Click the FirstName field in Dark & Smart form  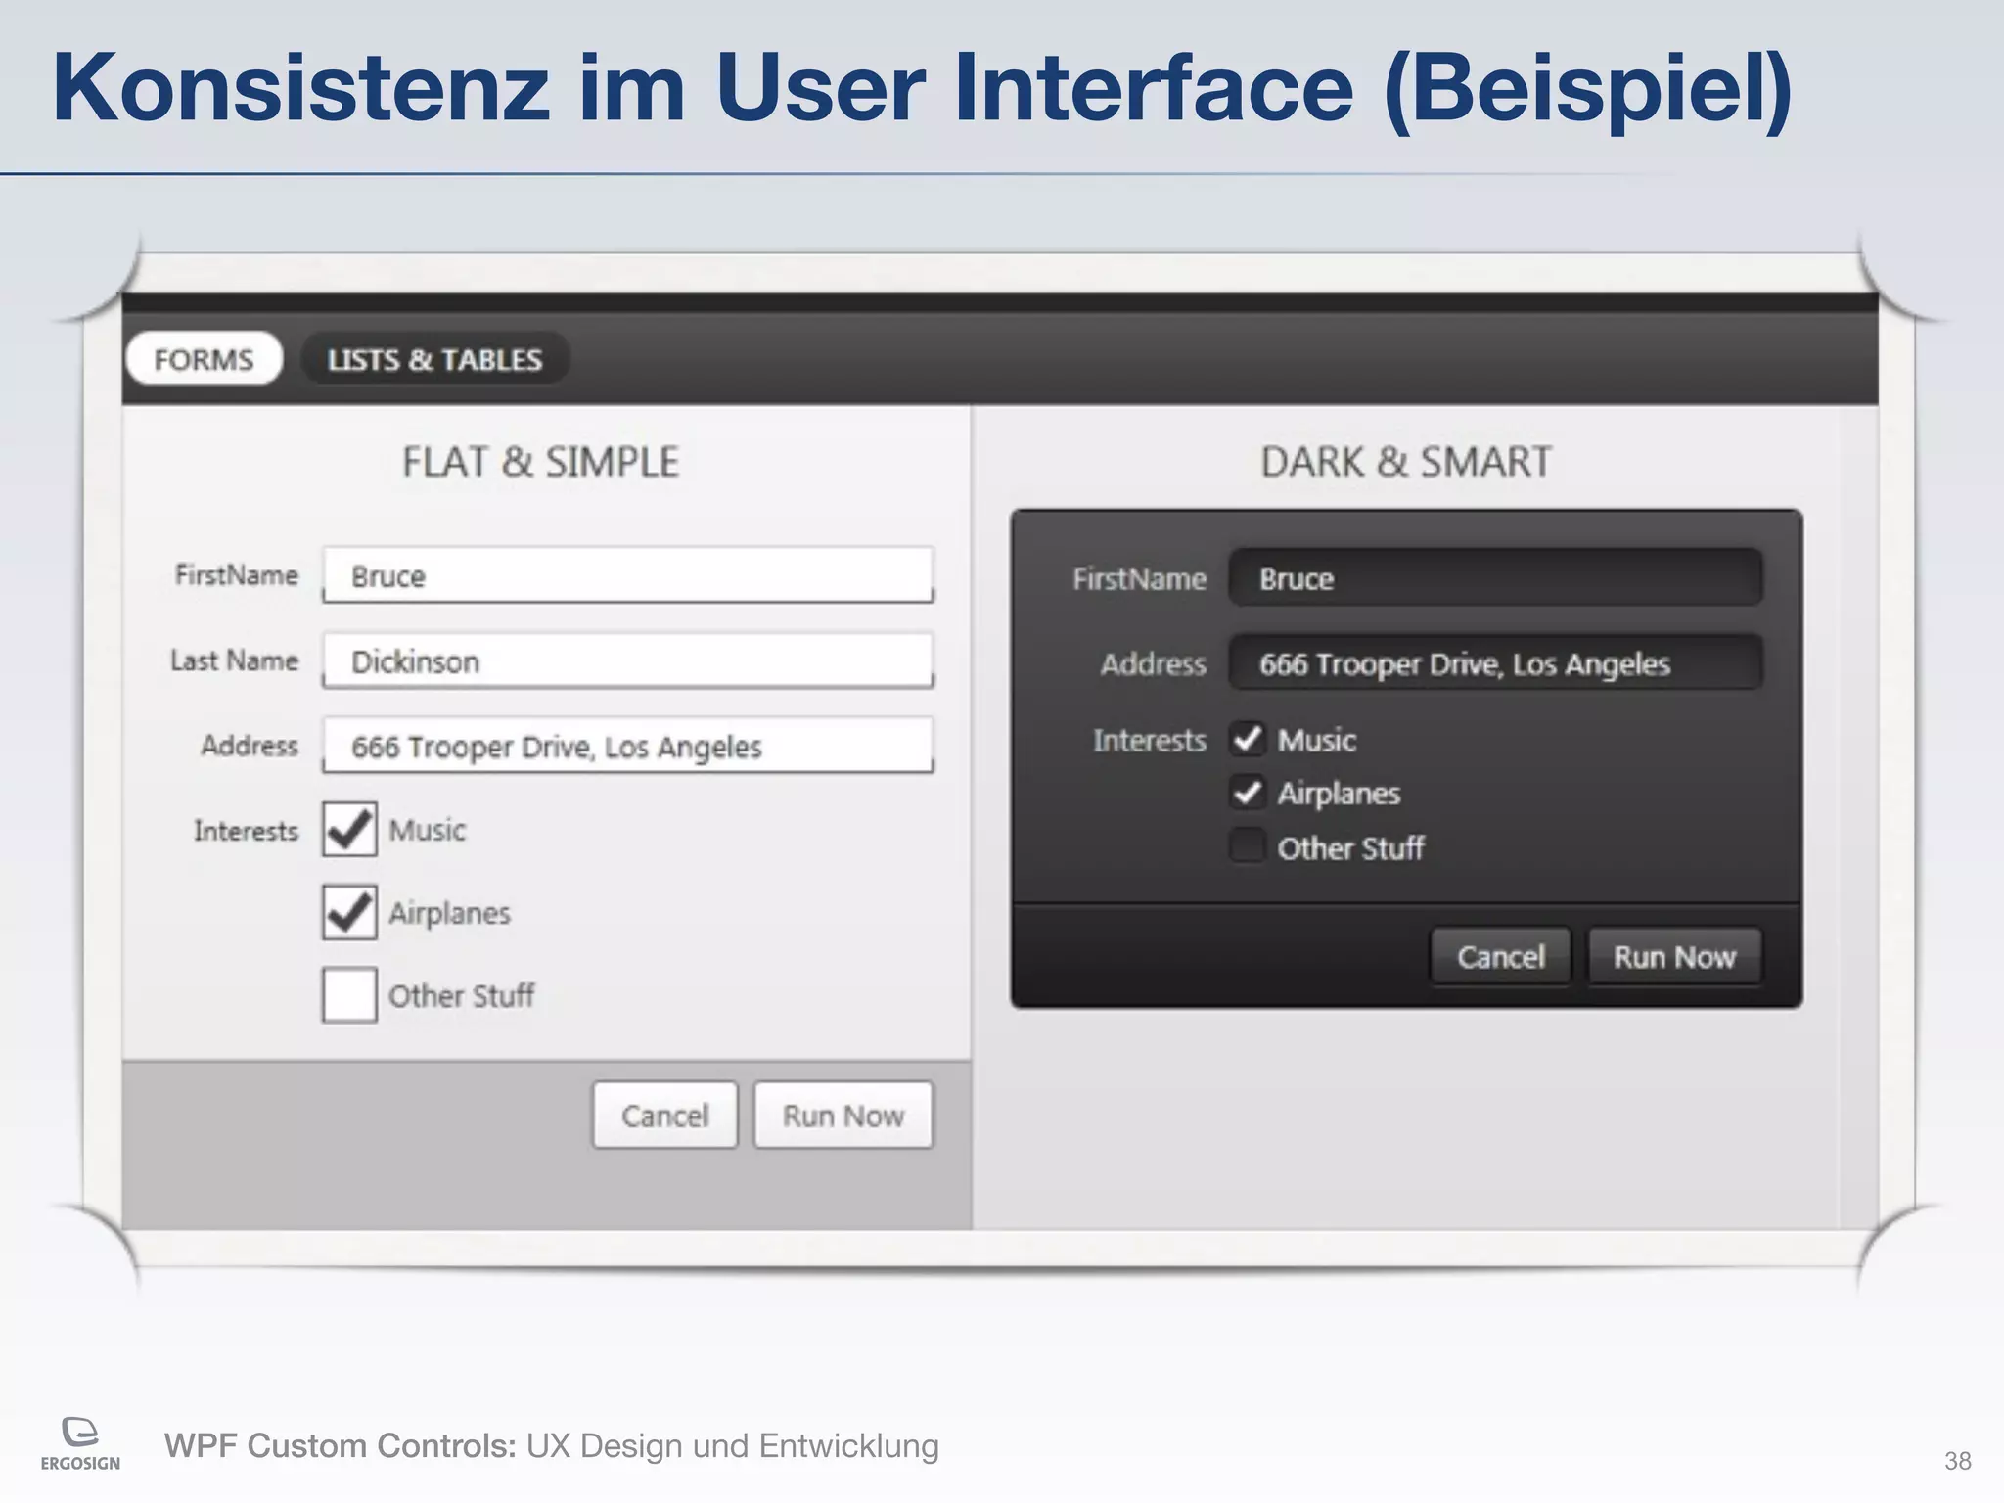click(1496, 578)
